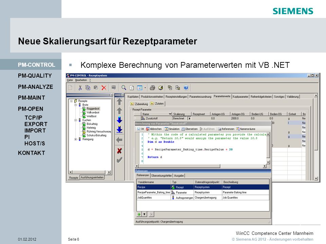Go to PM-QUALITY in slide navigation
326x244 pixels.
click(35, 76)
